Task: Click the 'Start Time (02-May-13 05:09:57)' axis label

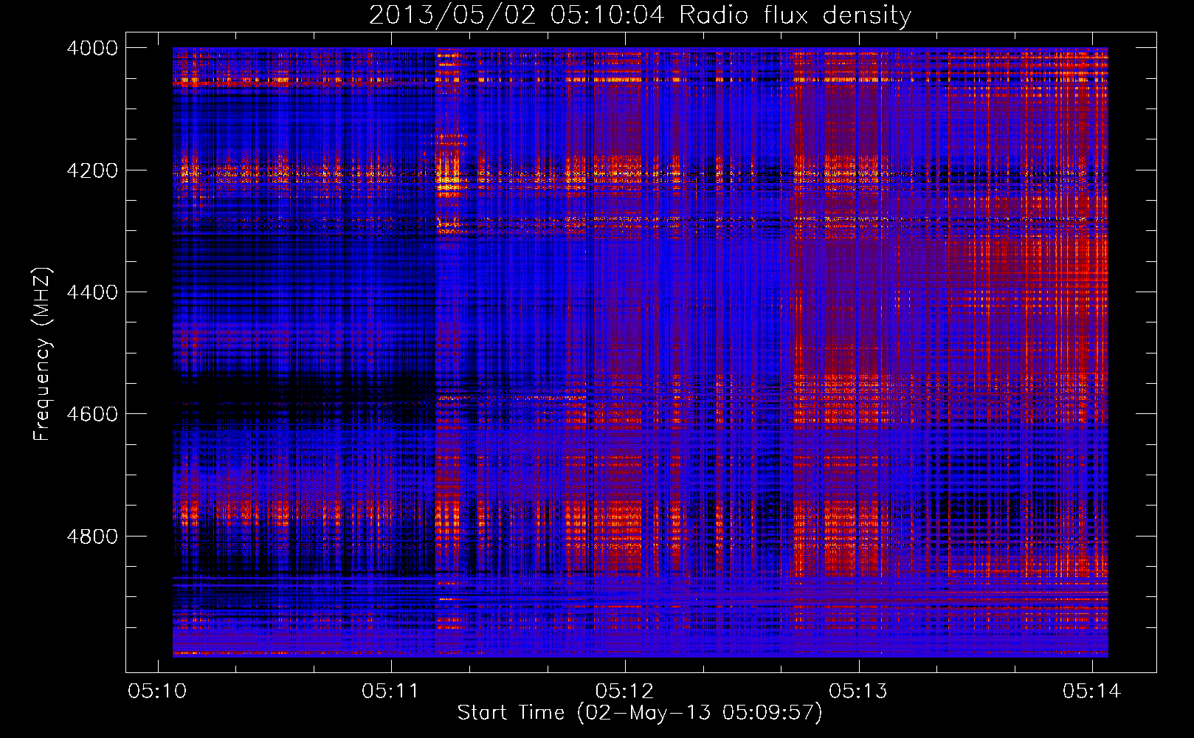Action: point(640,712)
